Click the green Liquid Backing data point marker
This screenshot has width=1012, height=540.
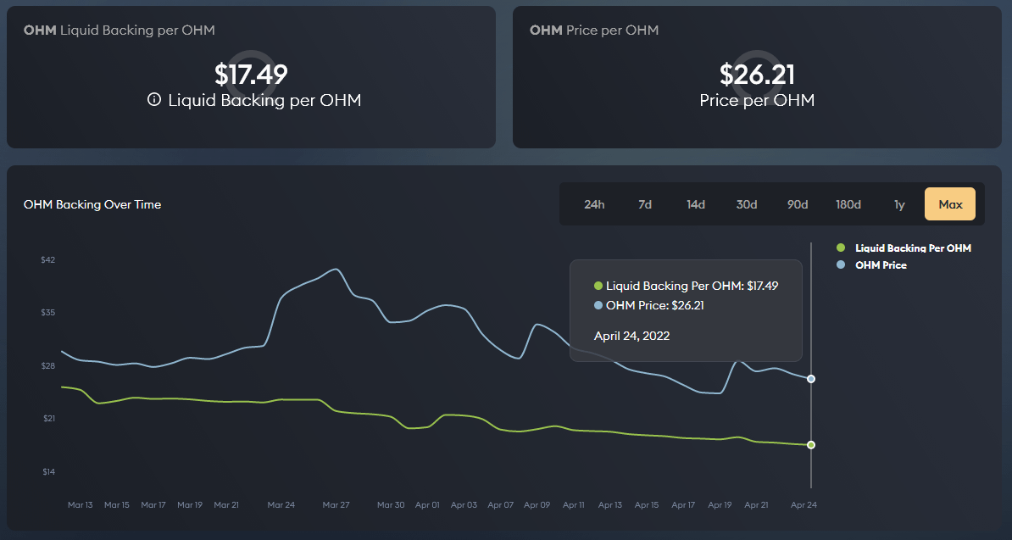[811, 445]
